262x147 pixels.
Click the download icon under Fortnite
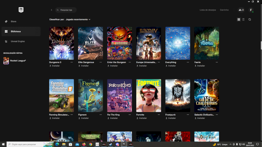point(138,118)
